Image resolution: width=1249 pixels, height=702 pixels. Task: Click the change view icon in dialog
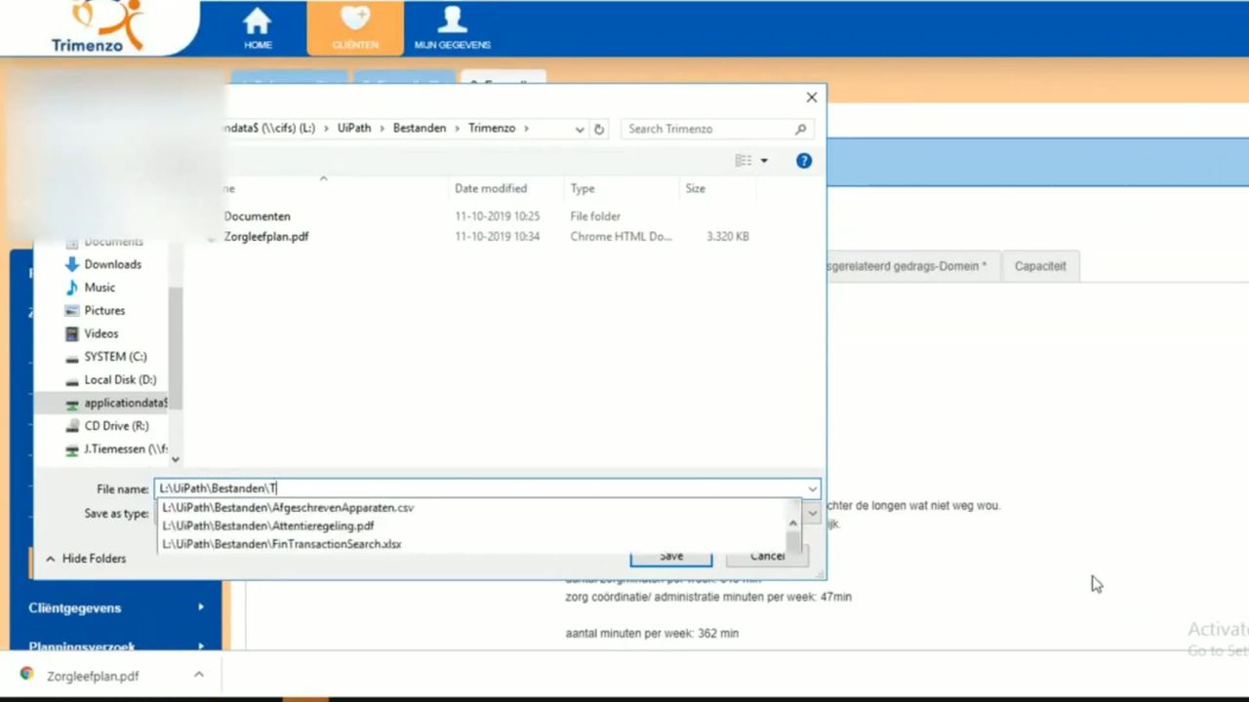[x=744, y=161]
